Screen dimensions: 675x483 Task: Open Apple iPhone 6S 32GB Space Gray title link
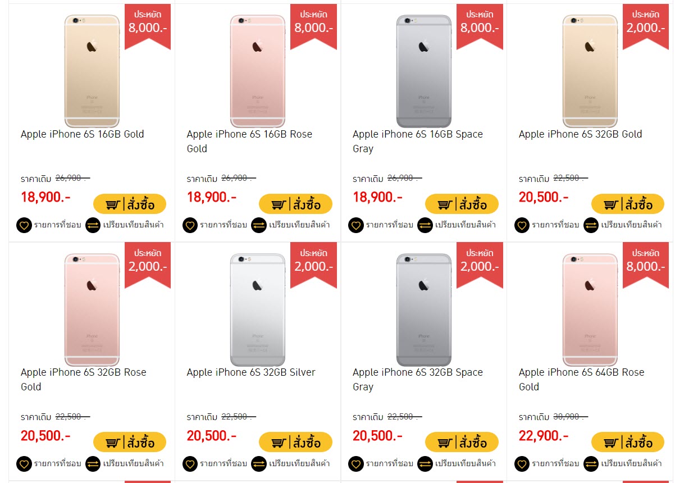pyautogui.click(x=418, y=380)
